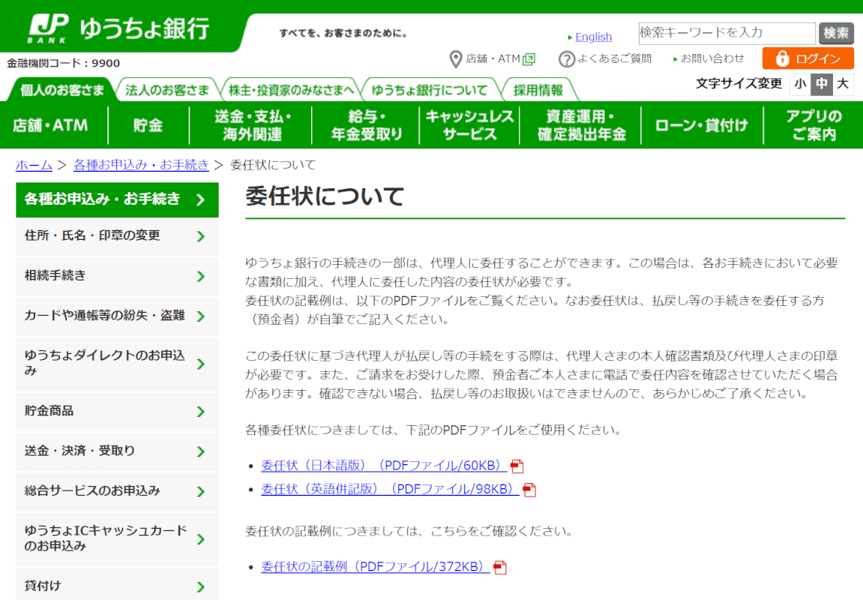Go to ホーム via breadcrumb link

click(x=34, y=165)
